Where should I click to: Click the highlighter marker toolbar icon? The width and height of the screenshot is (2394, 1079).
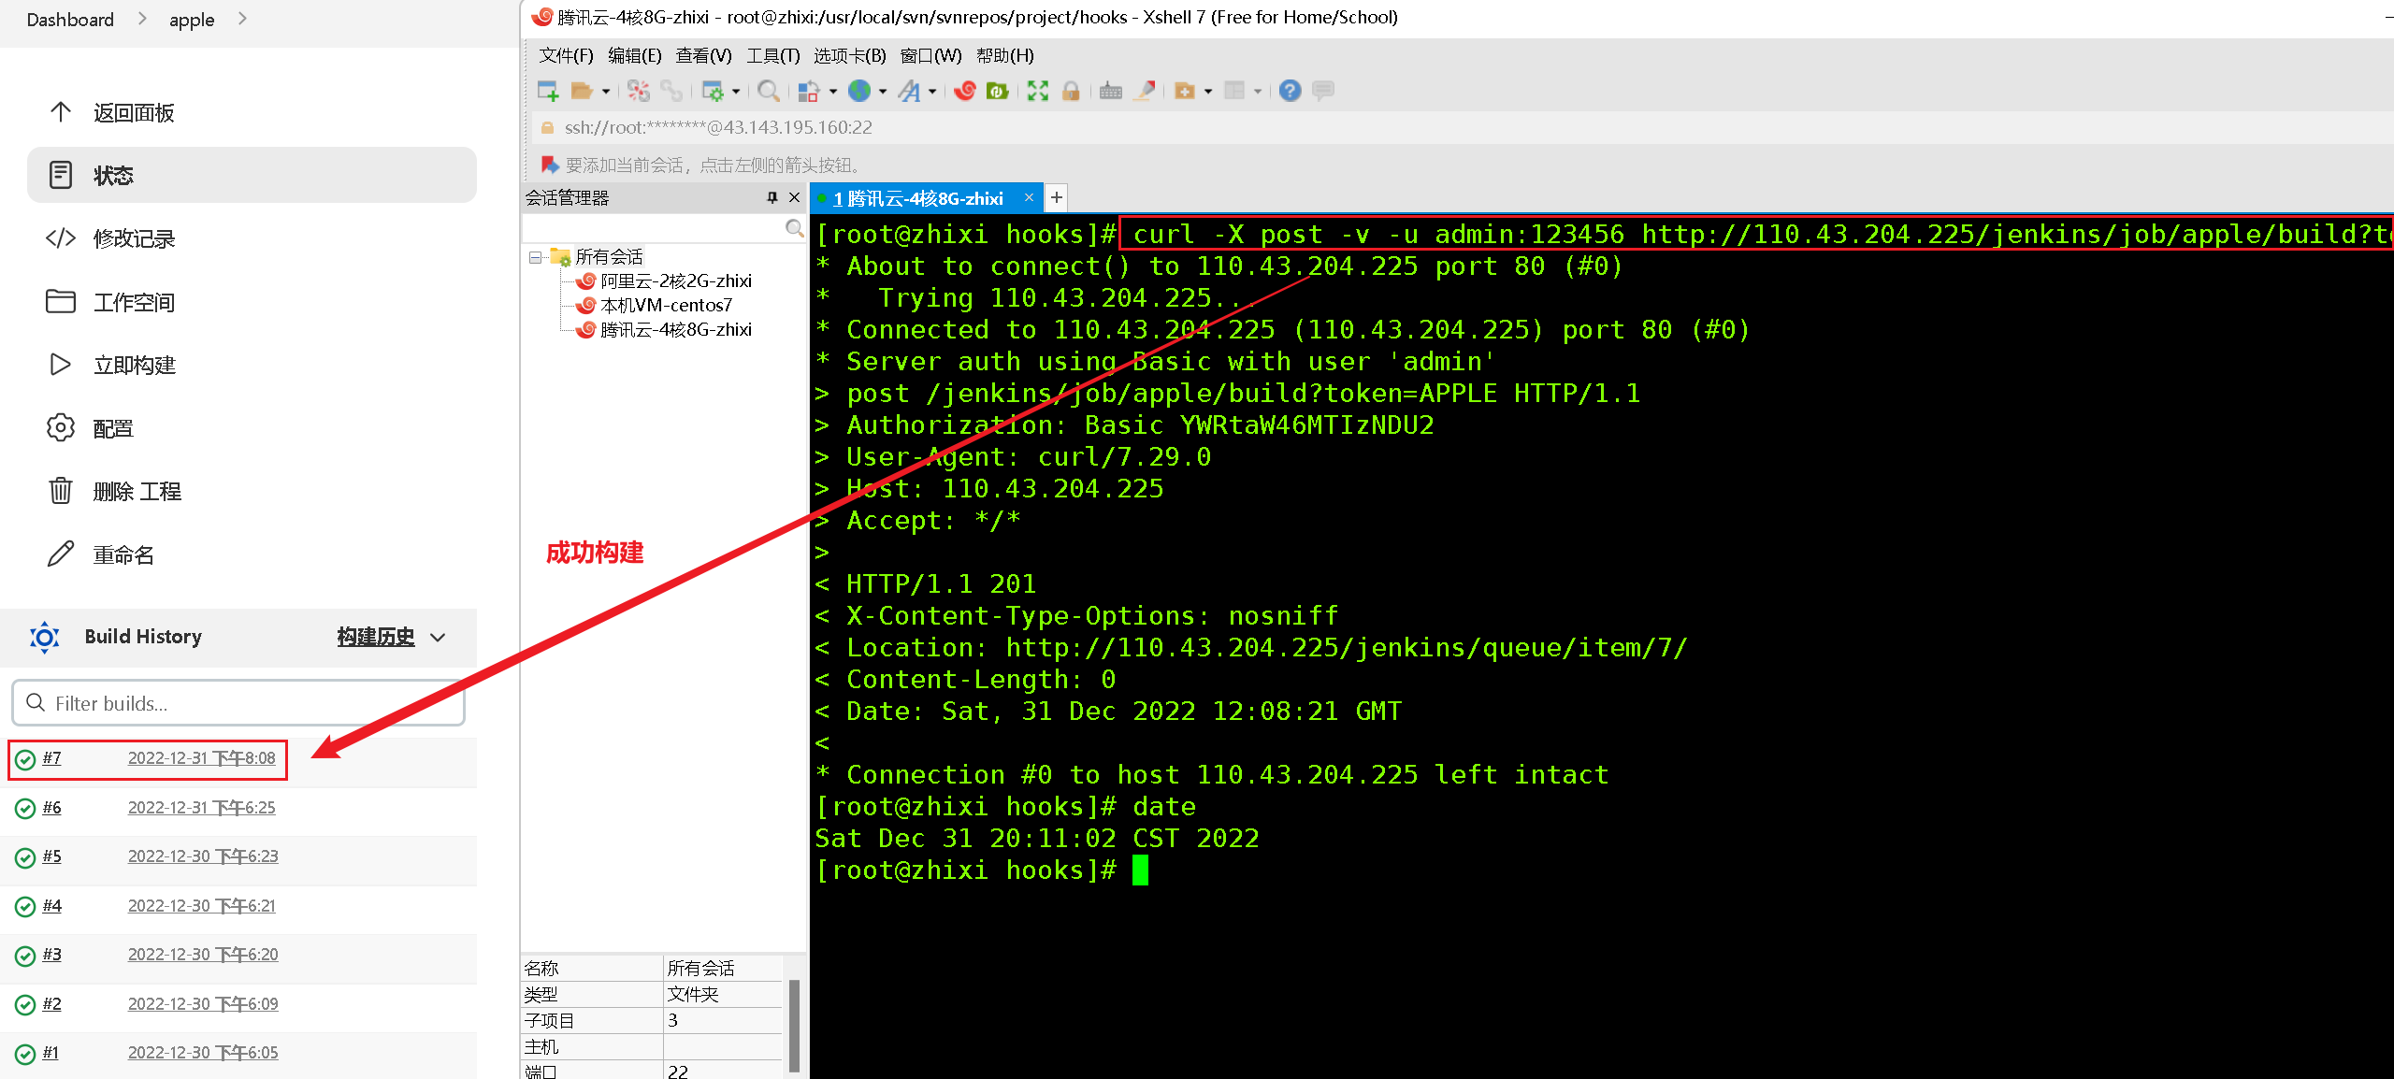(x=1144, y=91)
